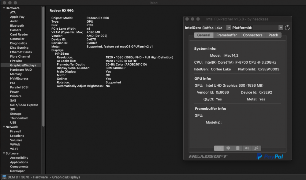Image resolution: width=306 pixels, height=180 pixels.
Task: Collapse the Software section in sidebar
Action: [x=4, y=153]
